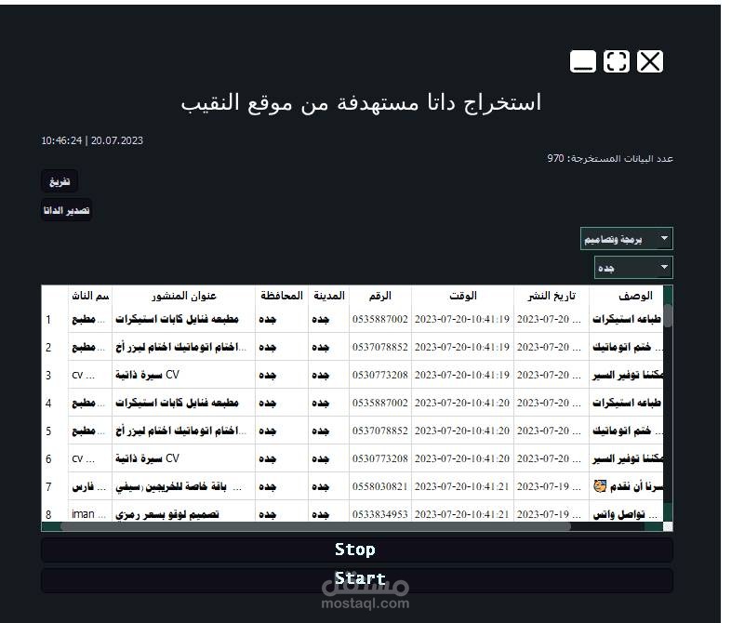Click the time cell 2023-07-20-10:41:21 in row 7
This screenshot has width=731, height=623.
(462, 487)
